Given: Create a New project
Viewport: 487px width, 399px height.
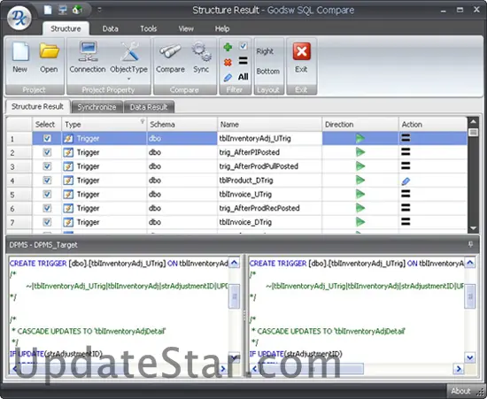Looking at the screenshot, I should pyautogui.click(x=19, y=58).
